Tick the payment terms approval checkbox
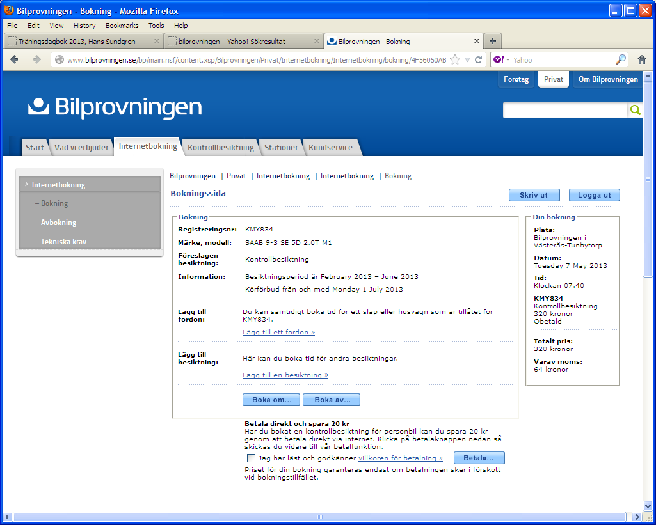 [x=251, y=458]
